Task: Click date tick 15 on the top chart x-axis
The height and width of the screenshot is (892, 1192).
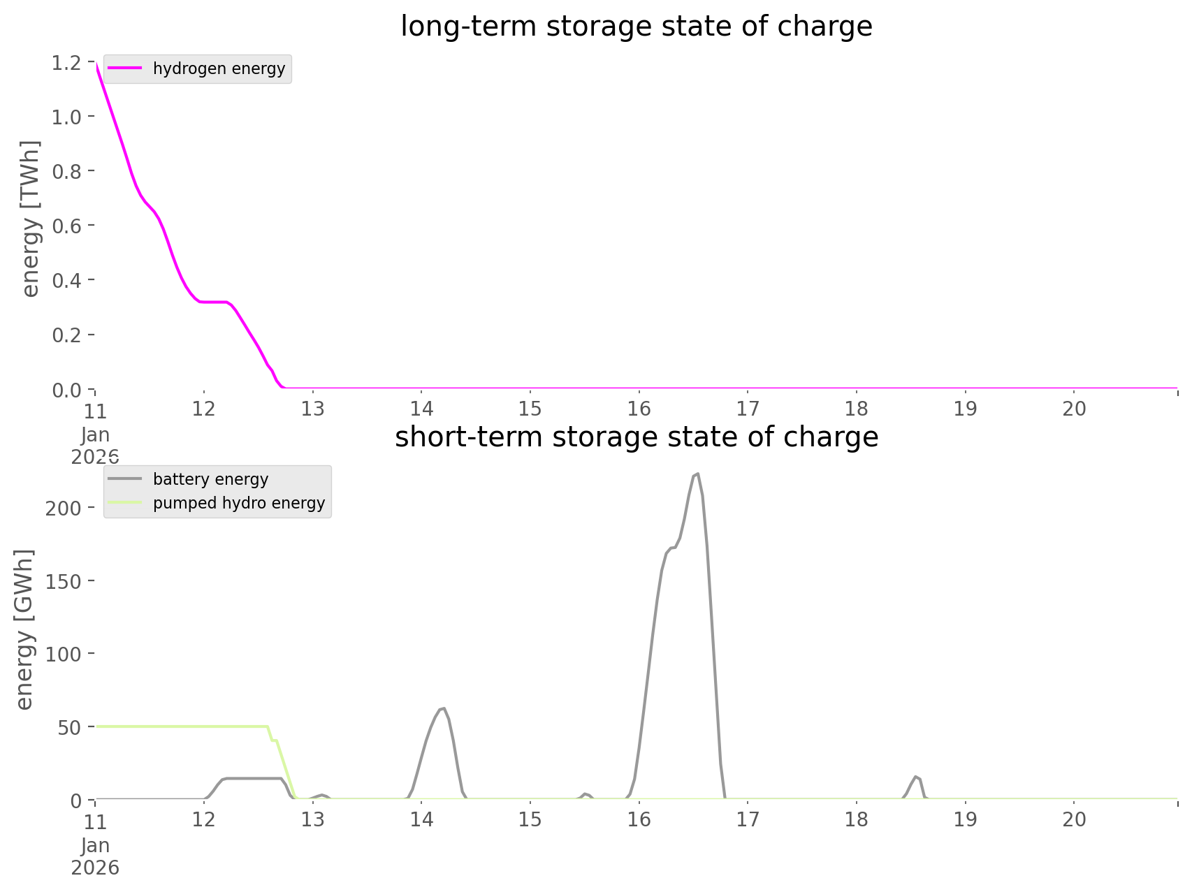Action: pos(530,409)
